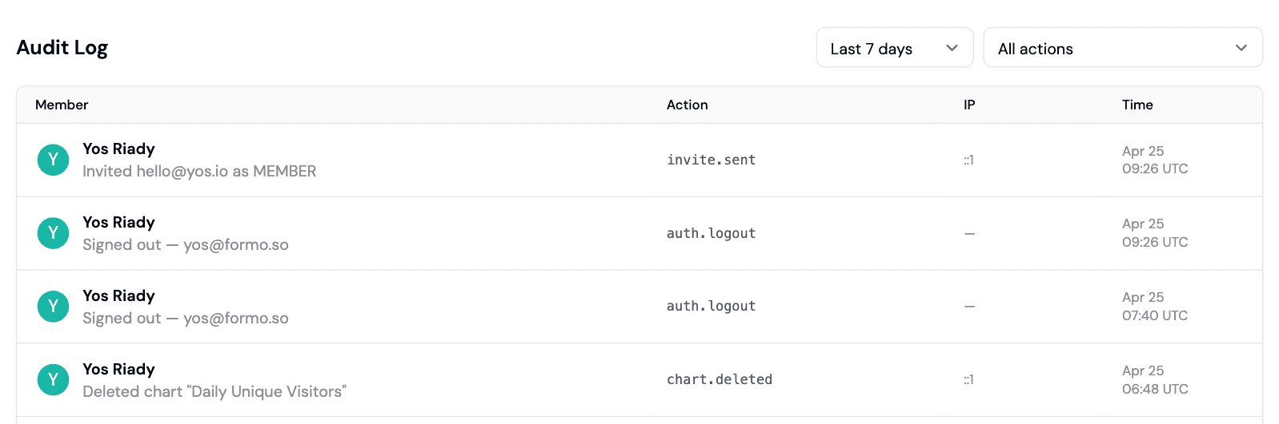
Task: Click avatar icon in invite.sent row
Action: (x=53, y=160)
